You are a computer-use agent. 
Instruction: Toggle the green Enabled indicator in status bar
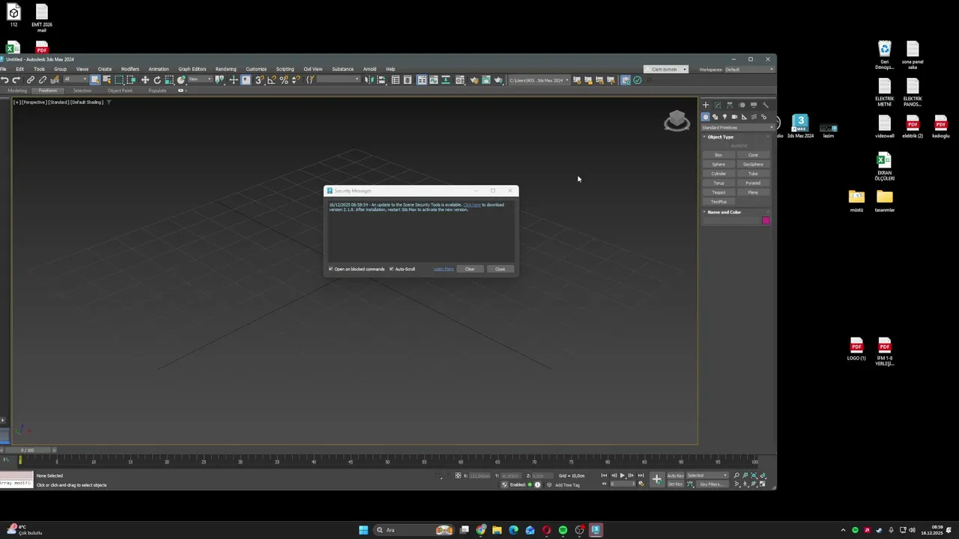click(530, 484)
